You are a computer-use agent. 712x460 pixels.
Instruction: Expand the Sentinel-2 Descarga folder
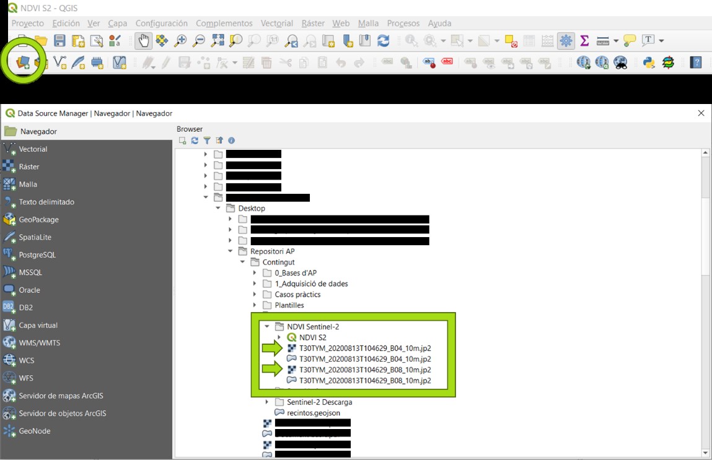[x=266, y=402]
